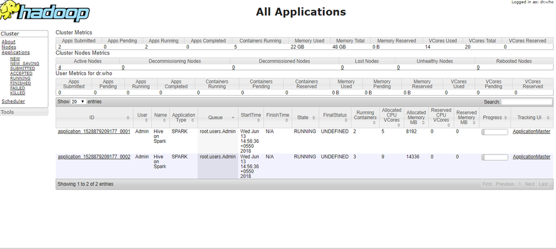Open ApplicationMaster for application 0001
Screen dimensions: 556x249
coord(531,132)
